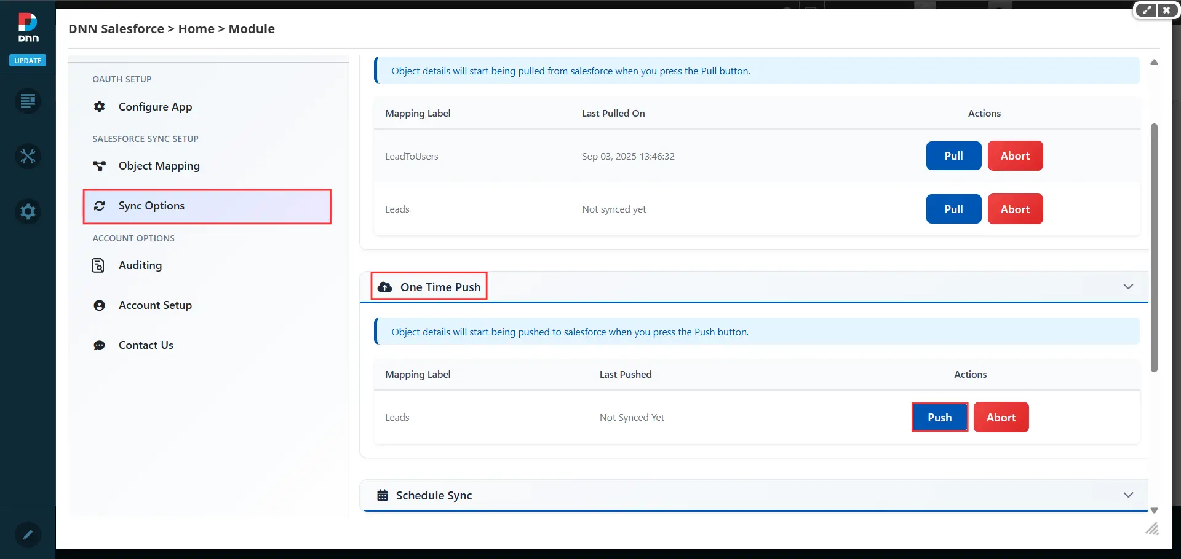Viewport: 1181px width, 559px height.
Task: Click the breadcrumb 'DNN Salesforce > Home > Module'
Action: 172,29
